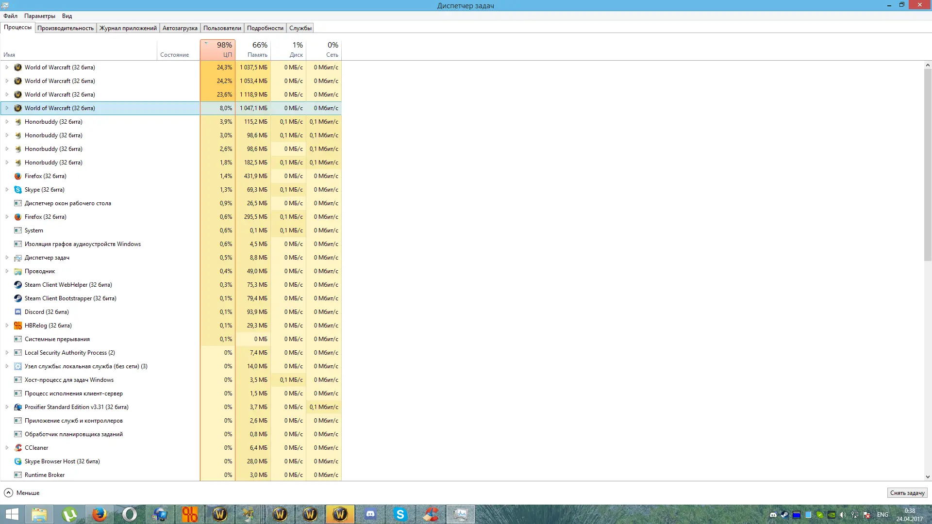Click the Skype Browser Host process icon
Viewport: 932px width, 524px height.
pos(18,461)
